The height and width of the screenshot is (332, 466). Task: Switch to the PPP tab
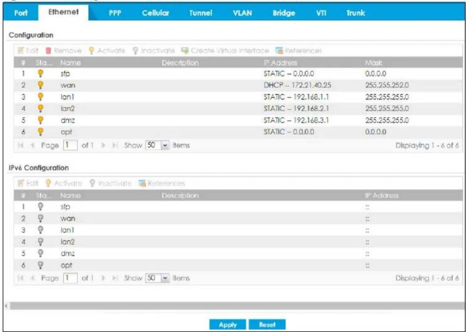(x=115, y=13)
